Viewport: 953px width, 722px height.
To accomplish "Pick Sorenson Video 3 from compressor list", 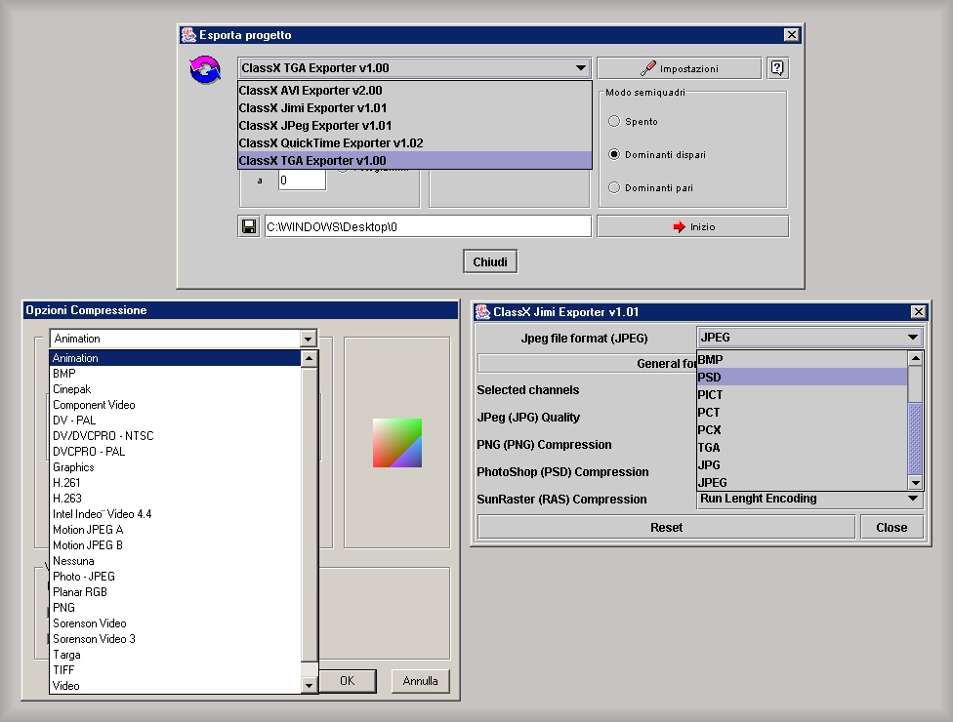I will coord(94,639).
